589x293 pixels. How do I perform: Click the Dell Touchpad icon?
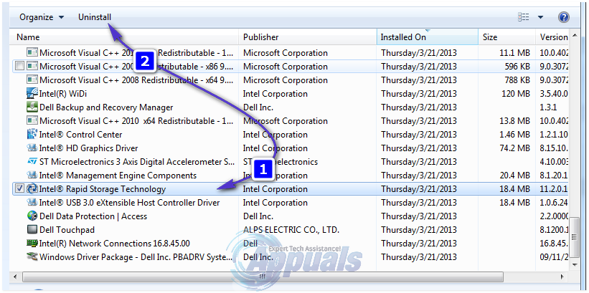coord(32,229)
